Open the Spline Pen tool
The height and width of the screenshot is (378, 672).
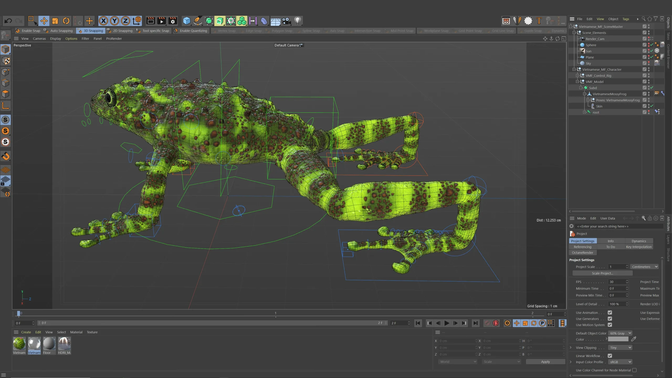(x=198, y=21)
